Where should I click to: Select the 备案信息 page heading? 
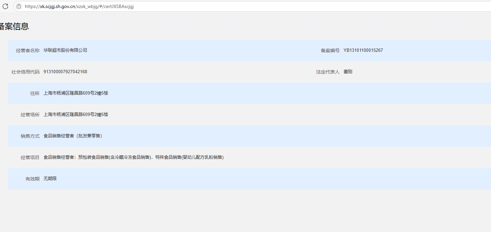14,27
